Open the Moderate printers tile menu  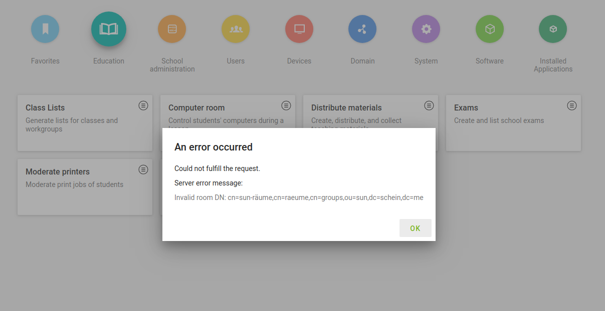143,169
